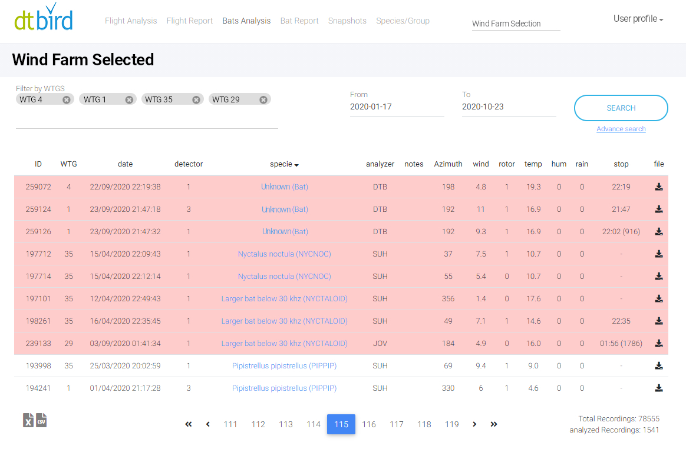Screen dimensions: 686x459
Task: Click the analyzer column header
Action: pyautogui.click(x=380, y=164)
